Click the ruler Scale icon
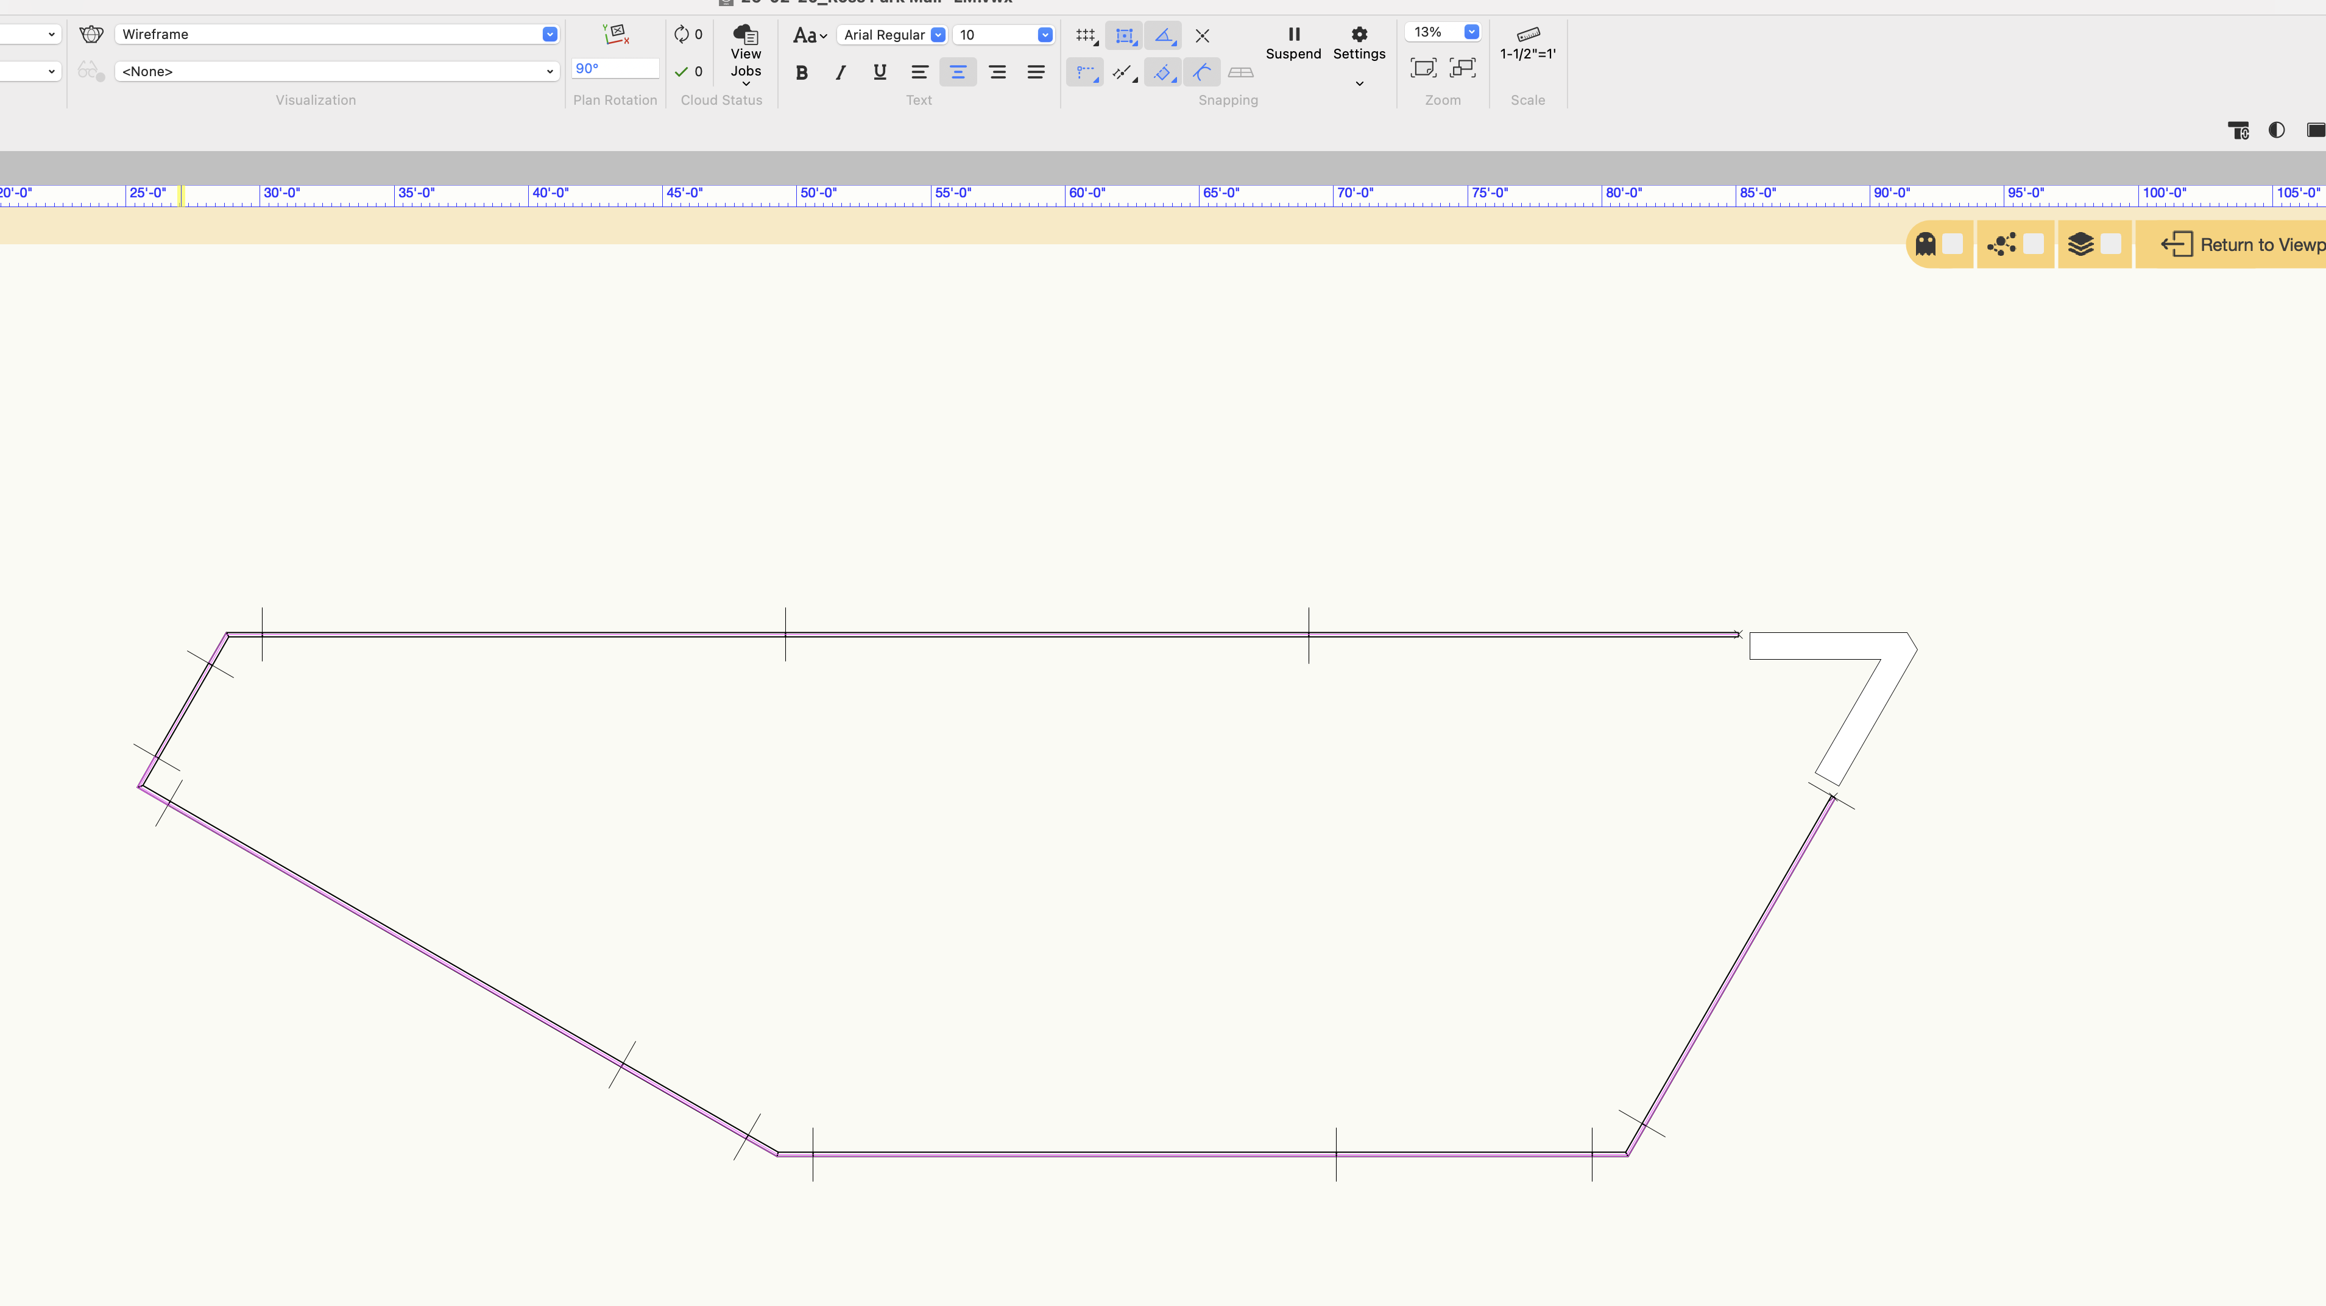 [x=1528, y=34]
